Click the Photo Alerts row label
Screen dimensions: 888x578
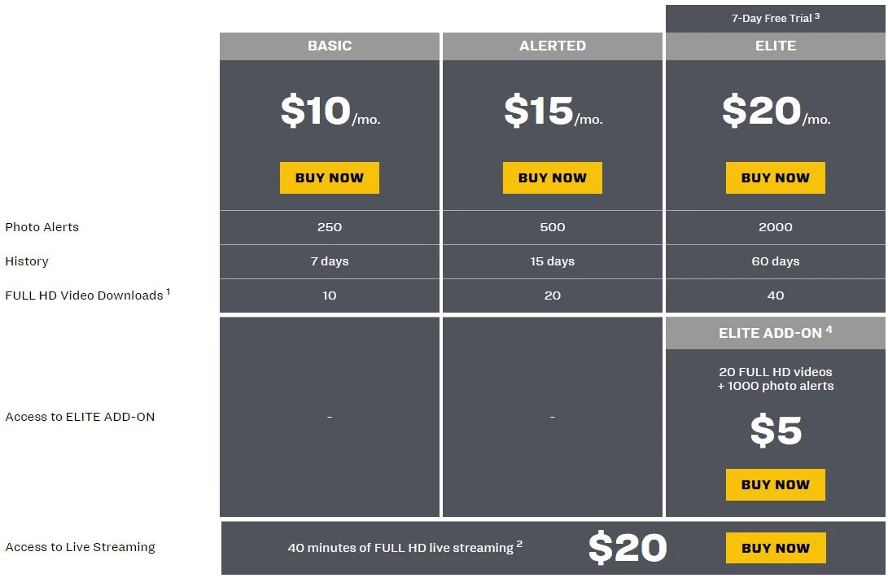pos(42,227)
